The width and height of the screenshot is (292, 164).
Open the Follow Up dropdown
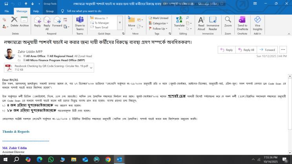(x=159, y=29)
